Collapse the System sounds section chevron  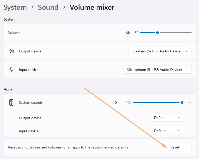click(x=190, y=102)
